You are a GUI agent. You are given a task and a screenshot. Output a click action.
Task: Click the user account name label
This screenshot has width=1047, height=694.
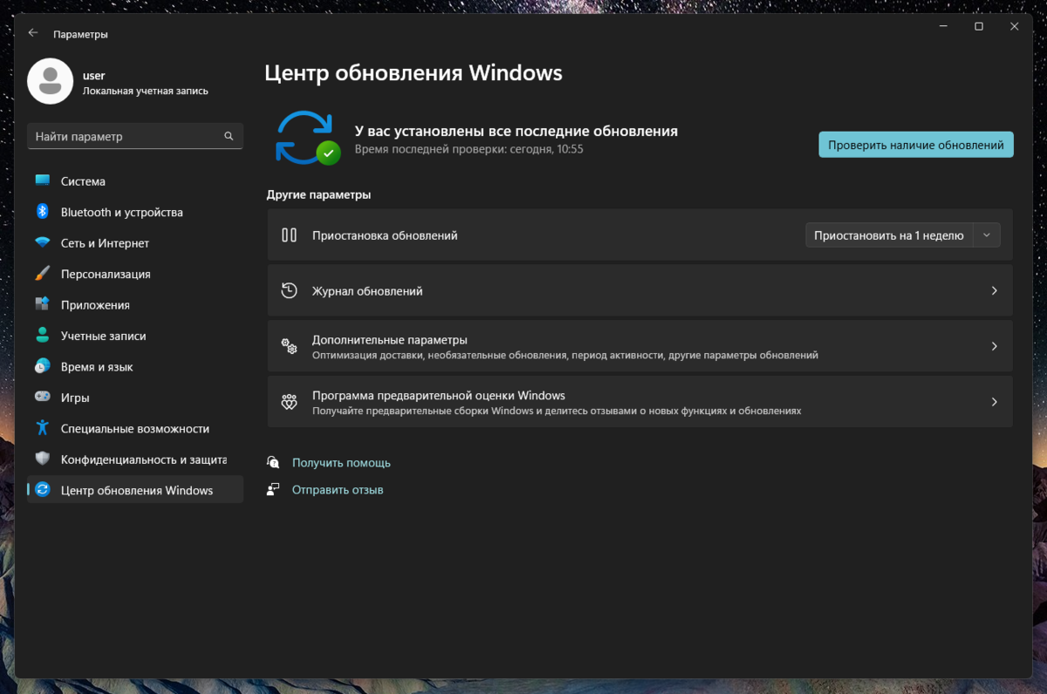pos(94,76)
